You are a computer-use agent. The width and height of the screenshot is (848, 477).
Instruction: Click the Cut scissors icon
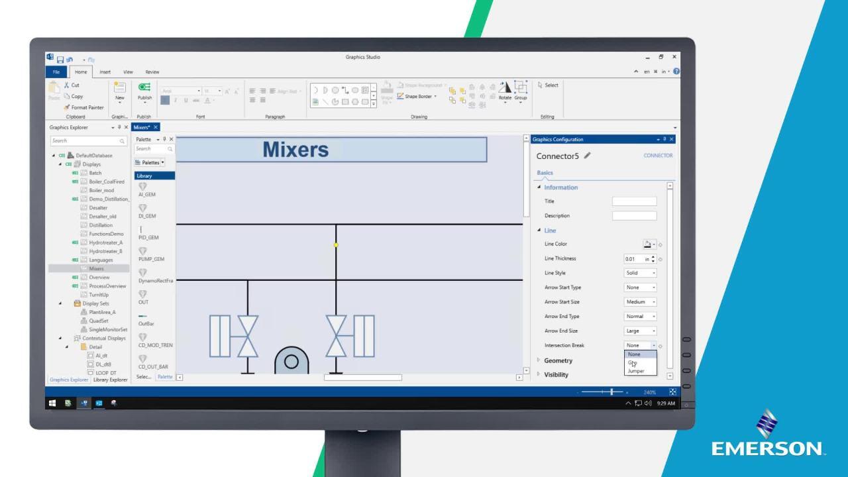tap(67, 85)
